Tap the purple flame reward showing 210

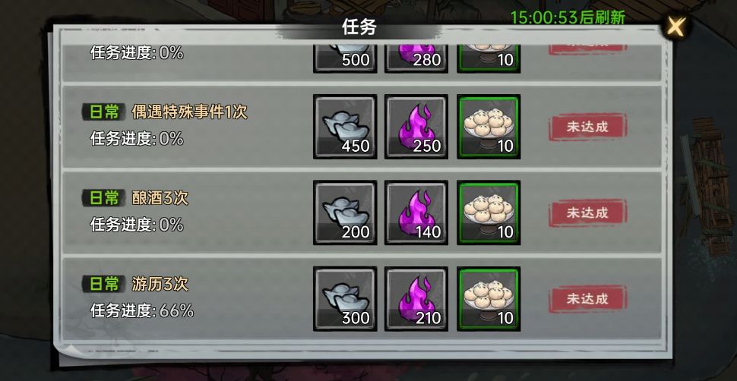click(416, 299)
